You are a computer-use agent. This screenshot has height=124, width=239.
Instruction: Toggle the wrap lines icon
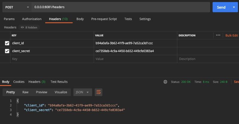point(99,92)
